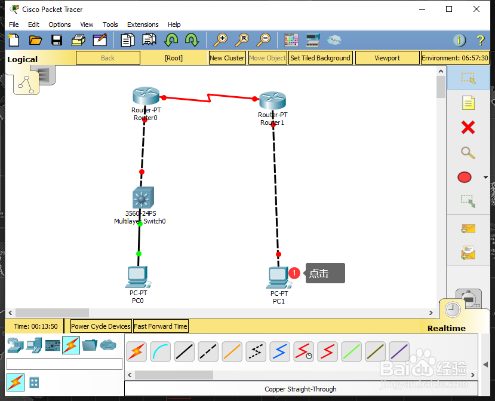
Task: Launch the Activity Wizard icon
Action: click(x=100, y=40)
